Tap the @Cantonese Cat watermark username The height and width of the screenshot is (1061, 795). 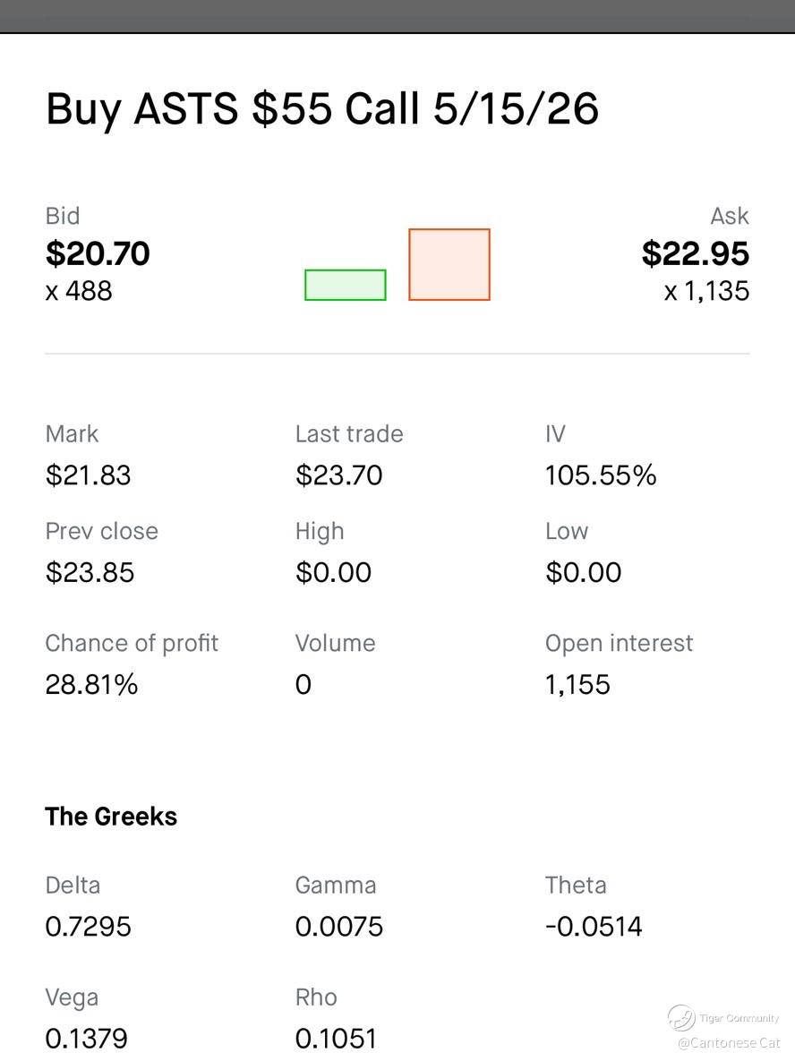click(729, 1043)
